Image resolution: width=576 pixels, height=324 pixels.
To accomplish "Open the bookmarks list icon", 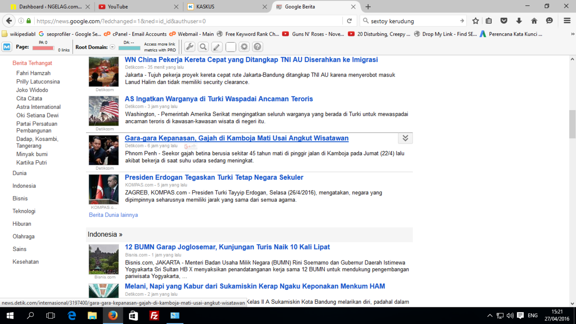I will pyautogui.click(x=489, y=21).
